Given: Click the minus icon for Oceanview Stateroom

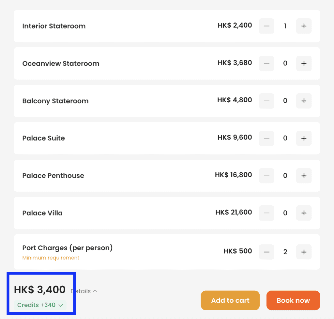Looking at the screenshot, I should pyautogui.click(x=266, y=64).
